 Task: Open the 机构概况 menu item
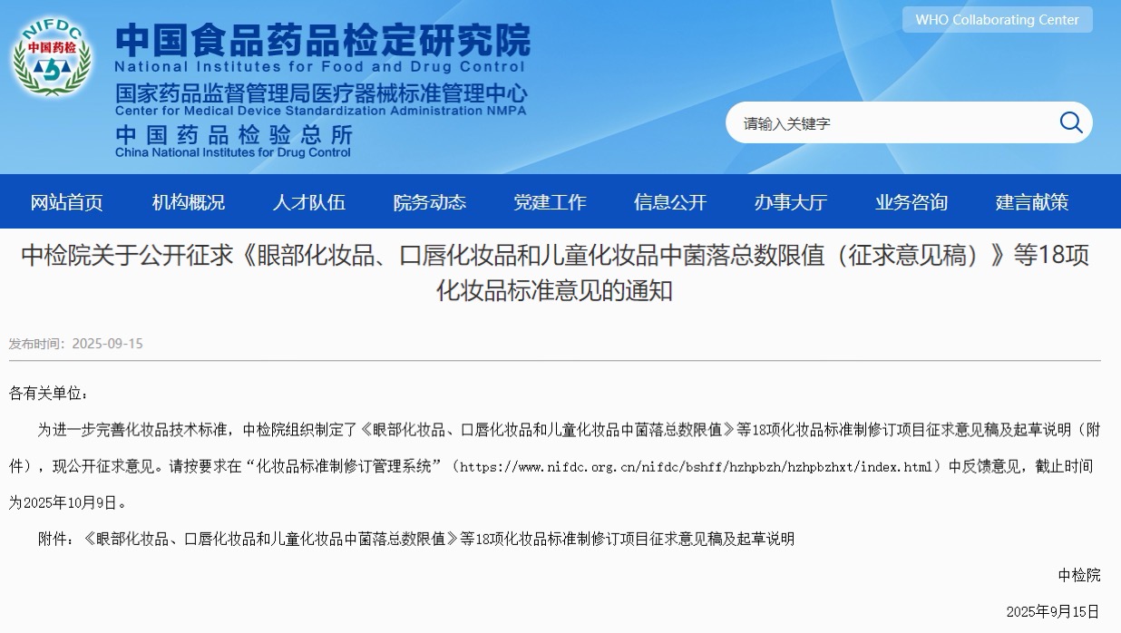188,202
